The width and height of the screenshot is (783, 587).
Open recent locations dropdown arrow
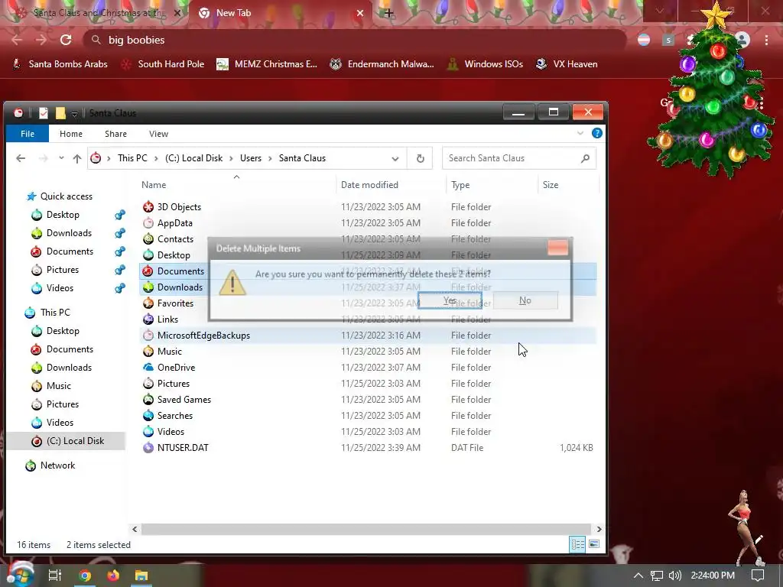61,157
